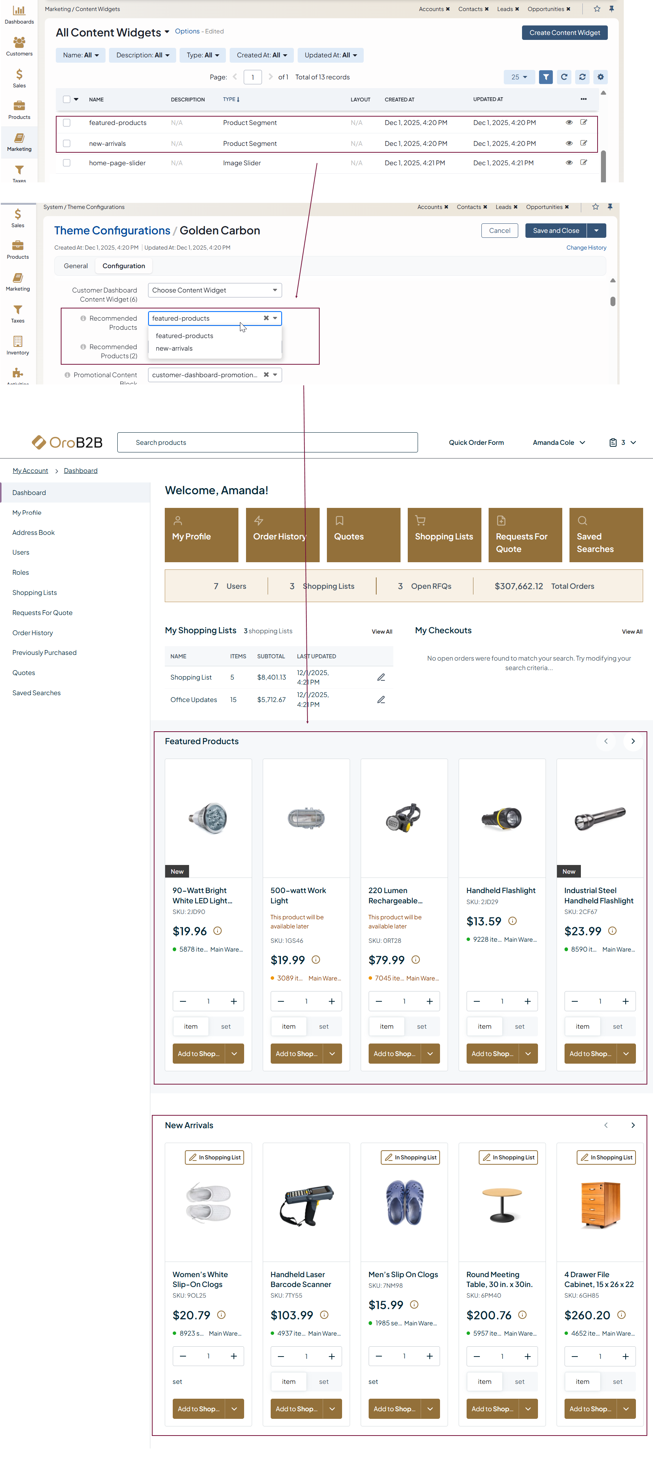This screenshot has height=1461, width=653.
Task: Select the home-page-slider row checkbox
Action: [67, 163]
